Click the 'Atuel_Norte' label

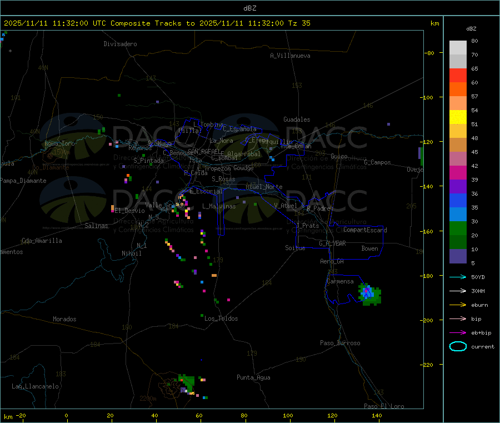point(264,187)
